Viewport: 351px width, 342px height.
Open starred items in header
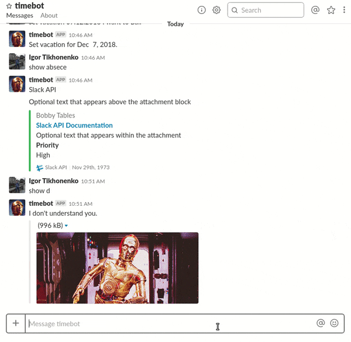click(x=331, y=10)
